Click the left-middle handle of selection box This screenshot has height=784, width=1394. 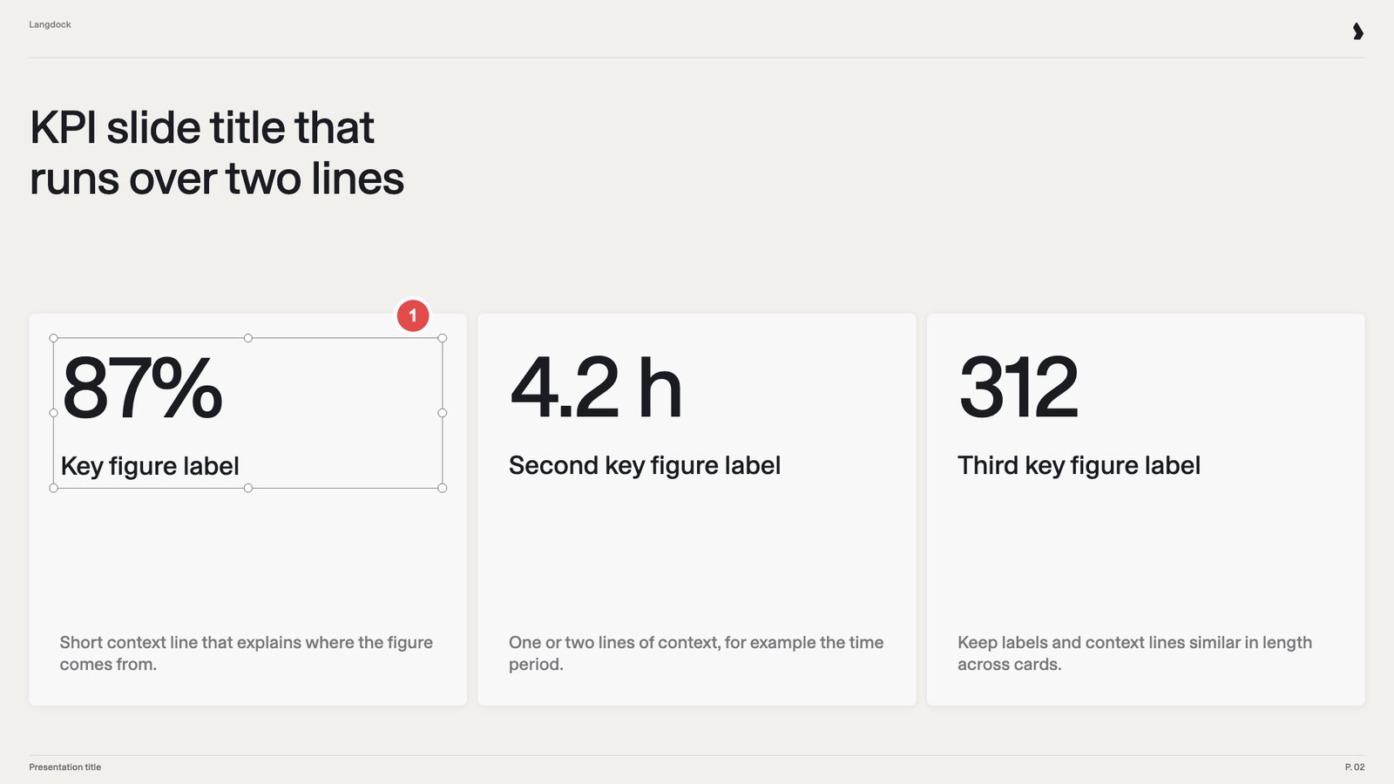point(54,413)
